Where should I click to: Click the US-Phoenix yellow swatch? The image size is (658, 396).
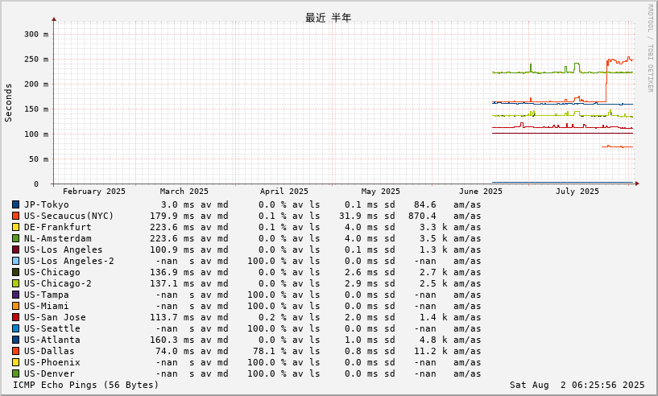pos(15,362)
